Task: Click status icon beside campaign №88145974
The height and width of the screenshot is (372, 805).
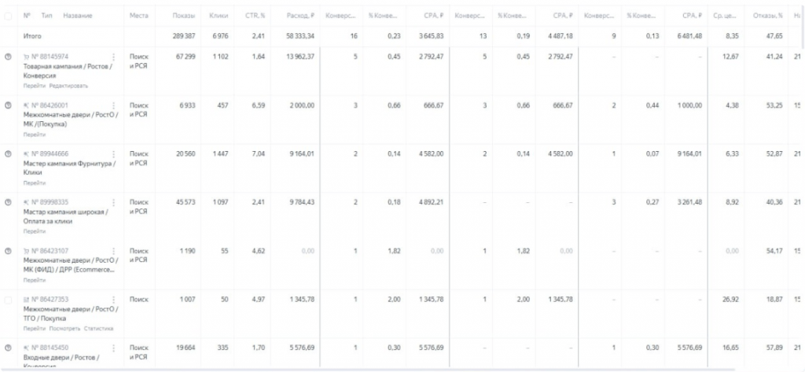Action: point(8,57)
